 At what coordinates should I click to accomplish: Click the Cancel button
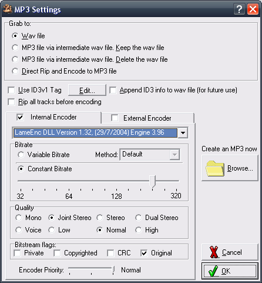tap(230, 252)
